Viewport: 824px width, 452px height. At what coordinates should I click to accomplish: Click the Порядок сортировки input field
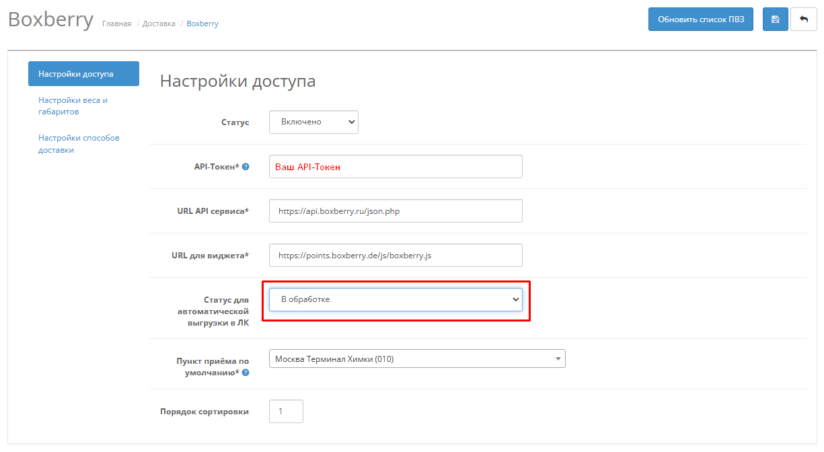tap(286, 411)
